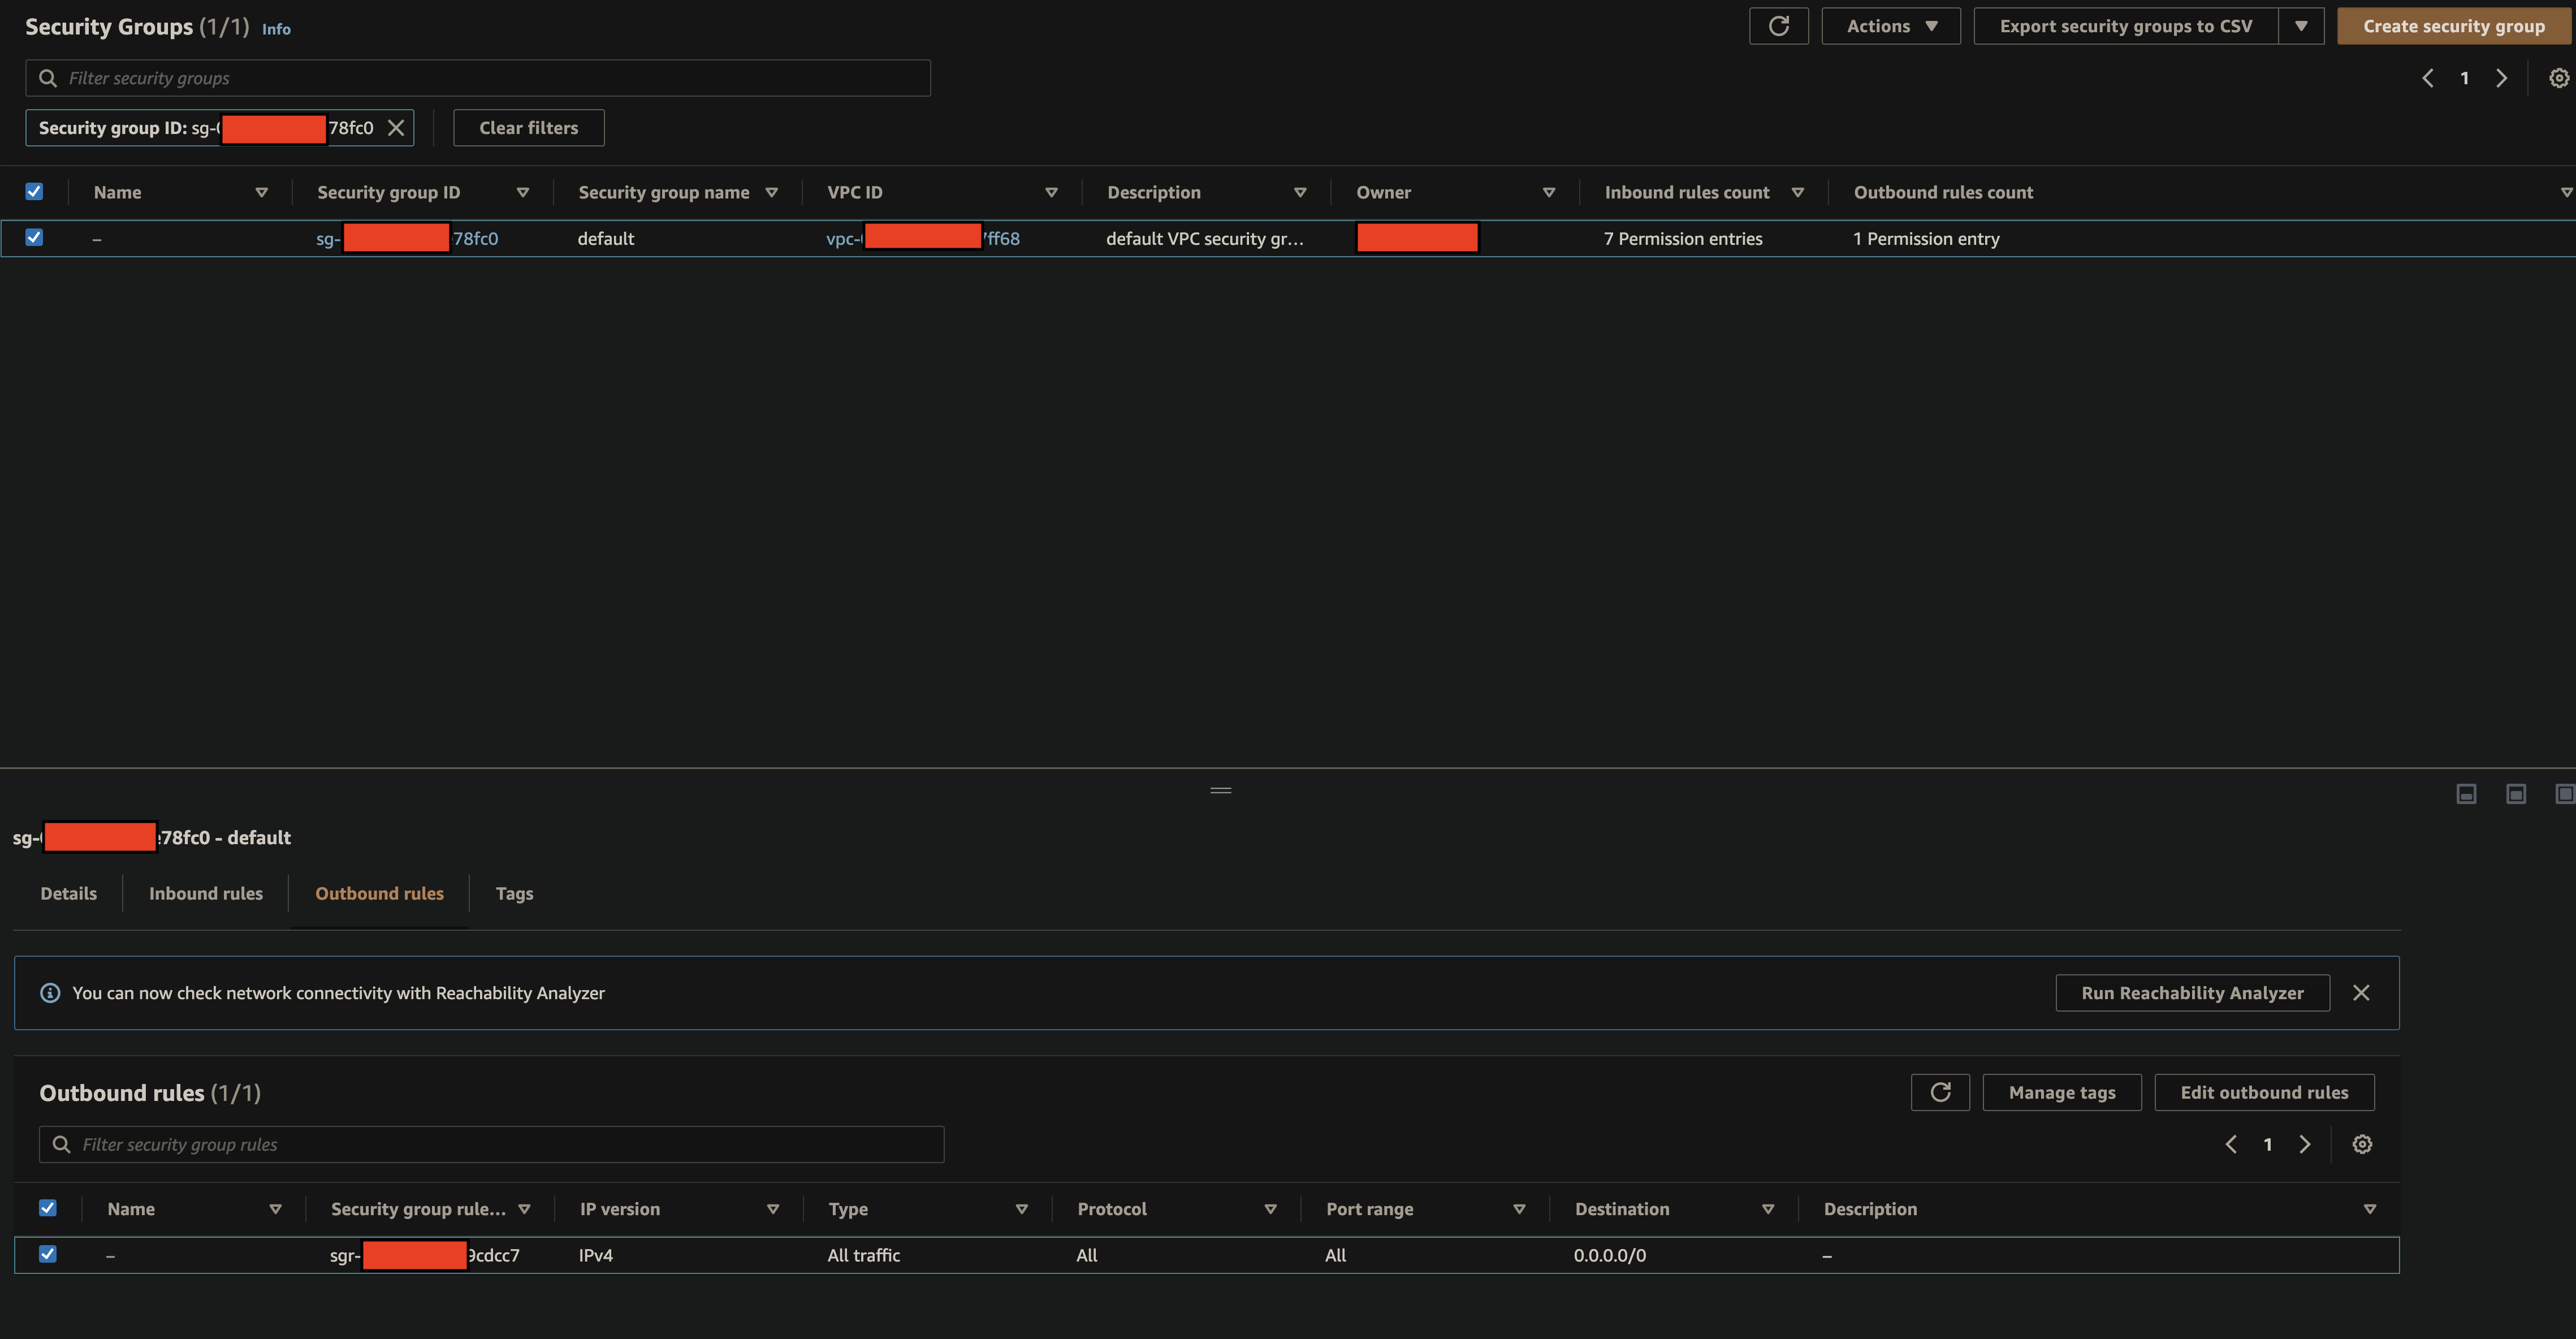Uncheck the default security group row
The width and height of the screenshot is (2576, 1339).
coord(34,237)
